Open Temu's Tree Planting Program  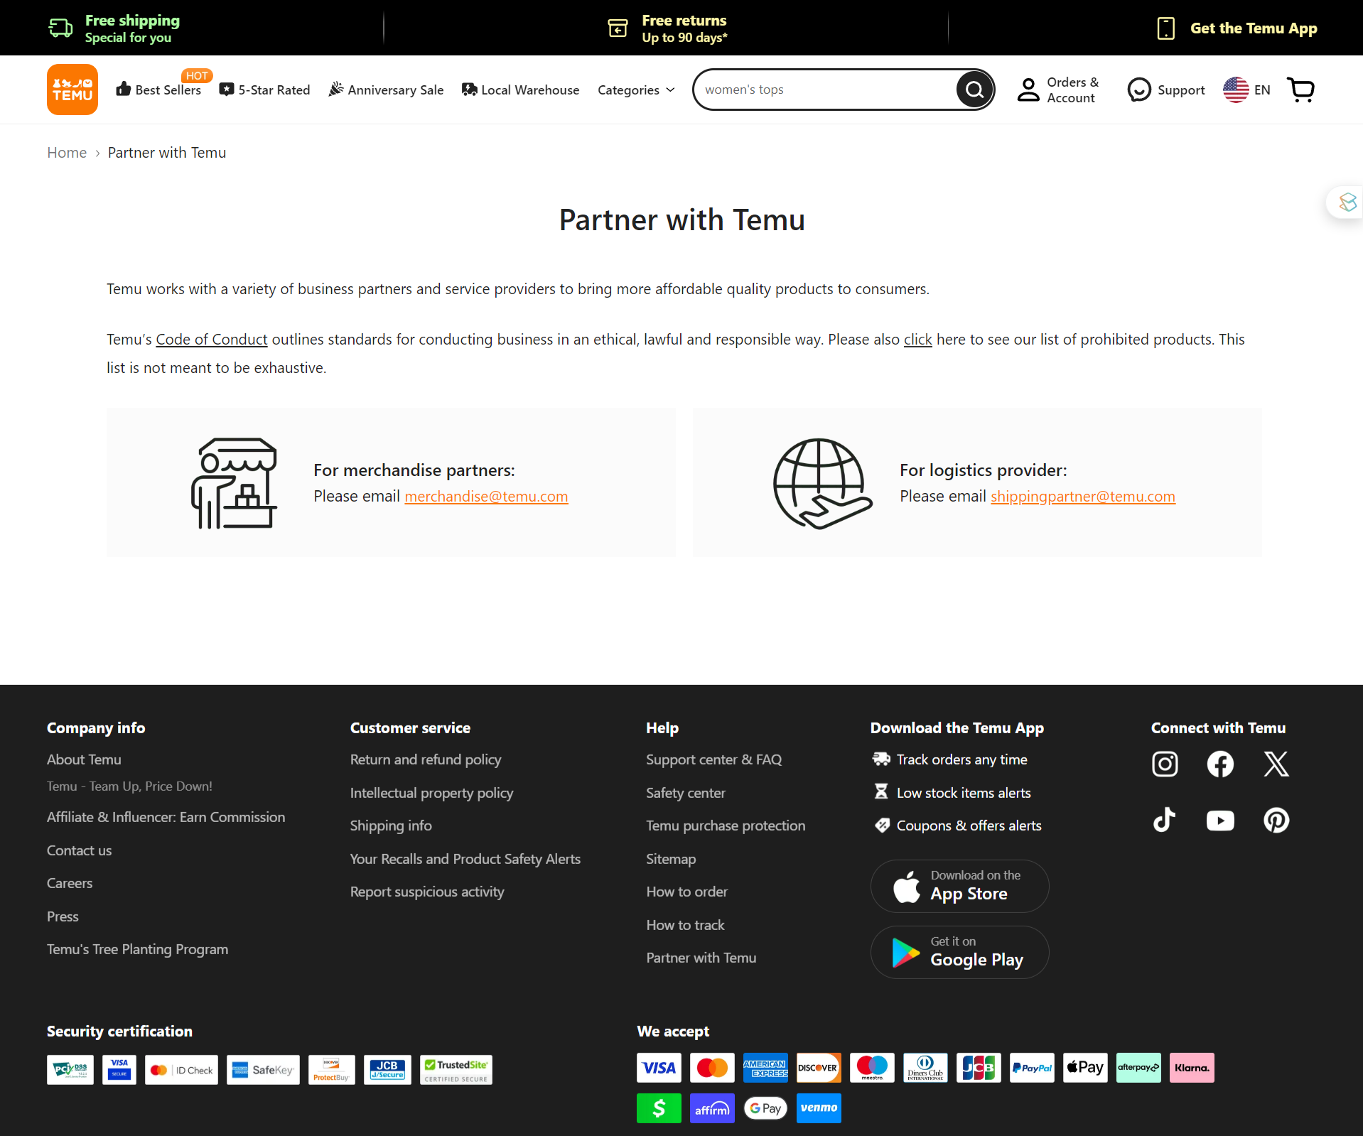(x=137, y=949)
